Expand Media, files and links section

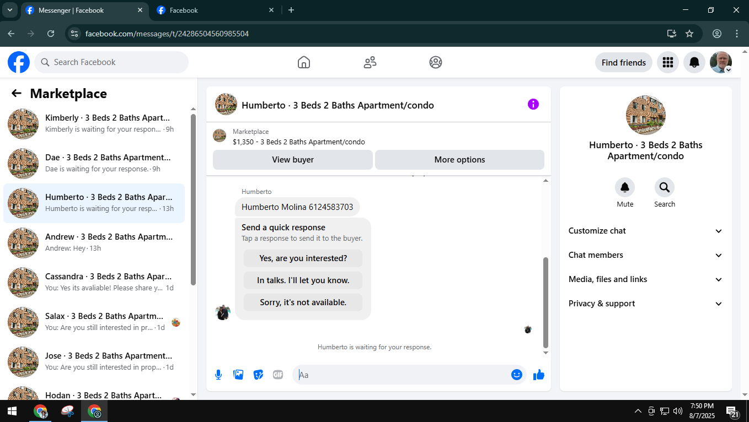coord(646,279)
